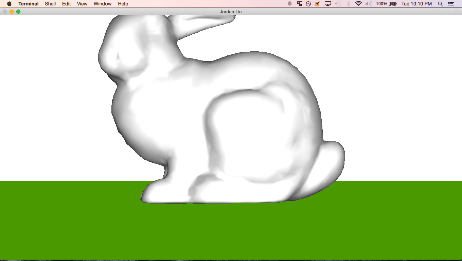Minimize the Jordan Lin window with yellow button
The height and width of the screenshot is (261, 462).
pos(12,12)
